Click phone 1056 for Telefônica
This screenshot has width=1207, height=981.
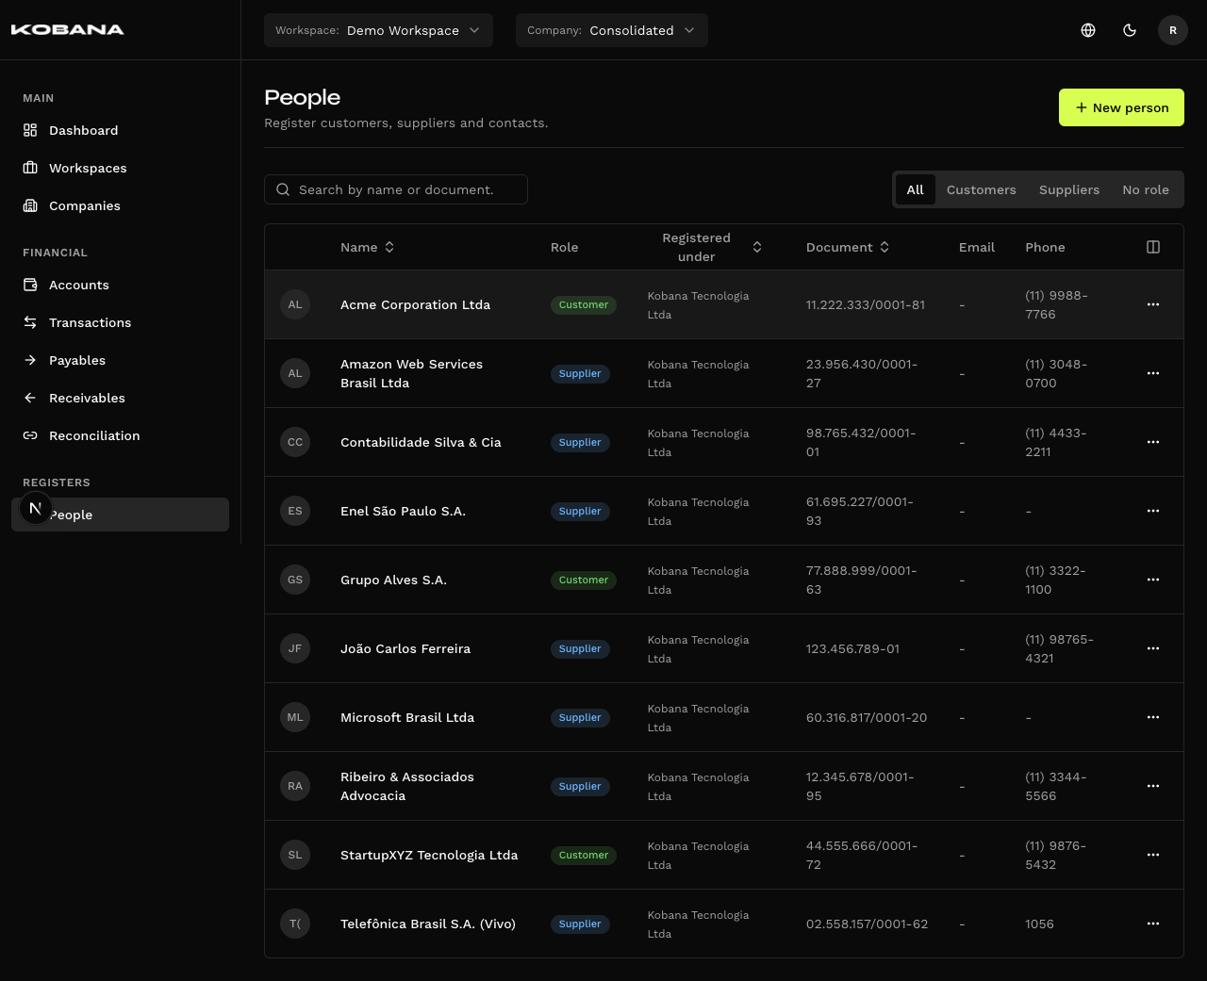1039,924
